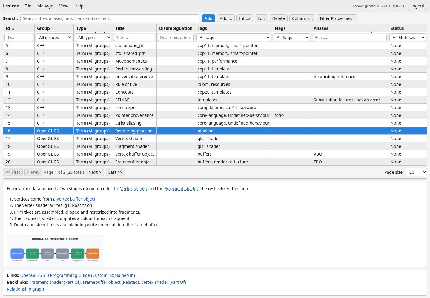Open the Framebuffer object (Related) backlink
Viewport: 430px width, 298px height.
tap(111, 282)
